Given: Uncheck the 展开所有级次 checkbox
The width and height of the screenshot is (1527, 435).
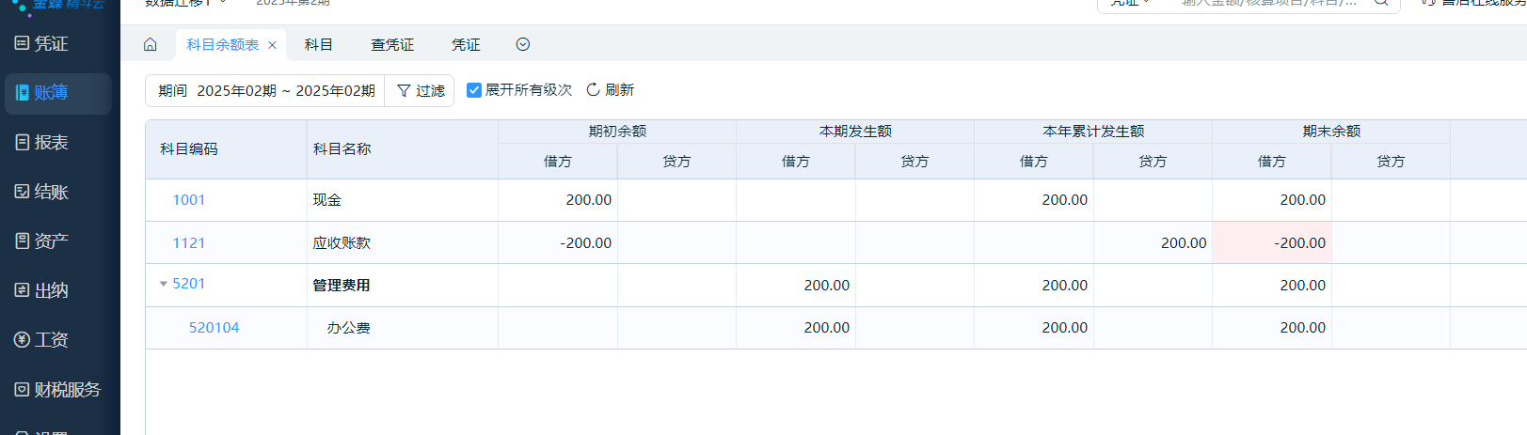Looking at the screenshot, I should [x=474, y=90].
